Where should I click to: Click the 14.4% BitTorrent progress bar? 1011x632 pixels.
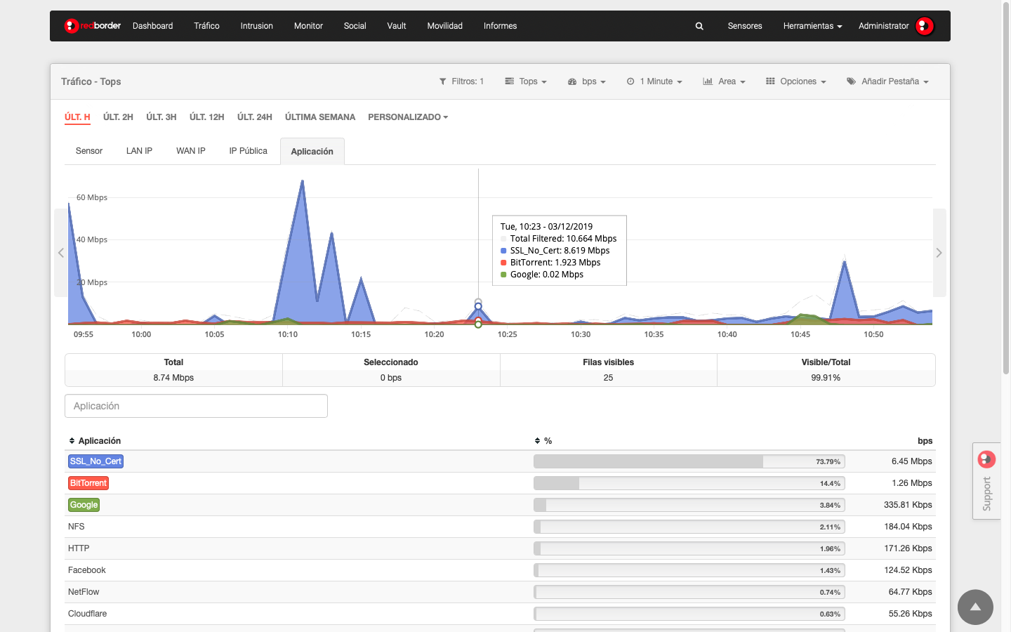(x=689, y=483)
